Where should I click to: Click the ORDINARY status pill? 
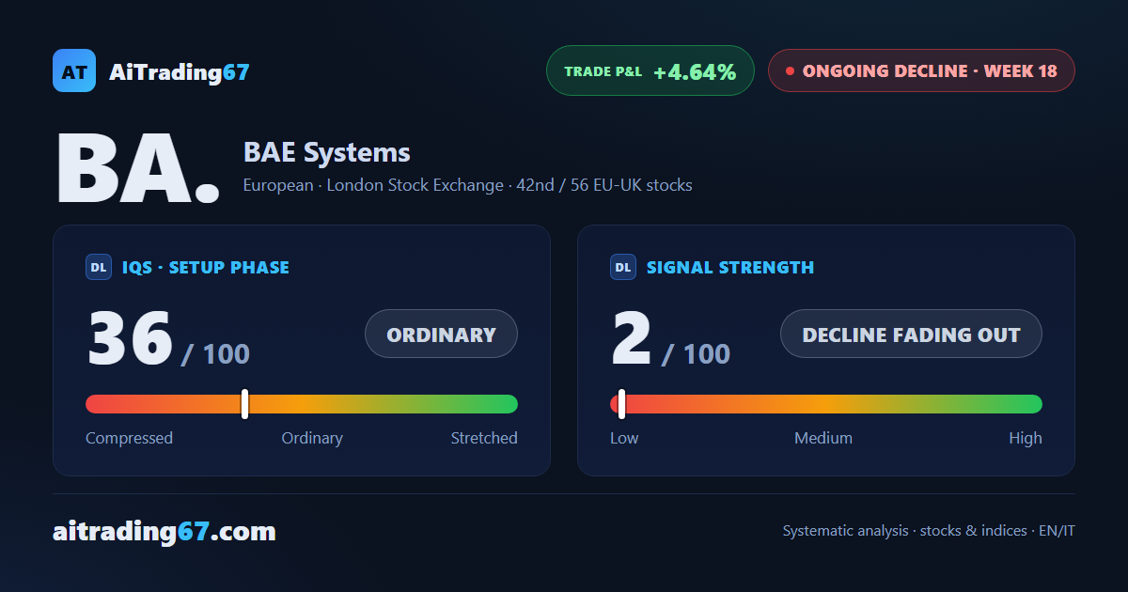click(441, 334)
